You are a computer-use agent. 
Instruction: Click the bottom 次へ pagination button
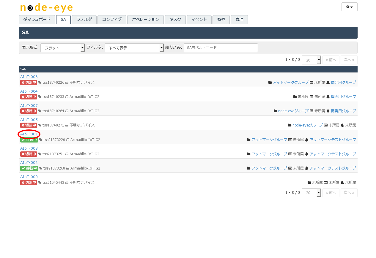pyautogui.click(x=349, y=193)
